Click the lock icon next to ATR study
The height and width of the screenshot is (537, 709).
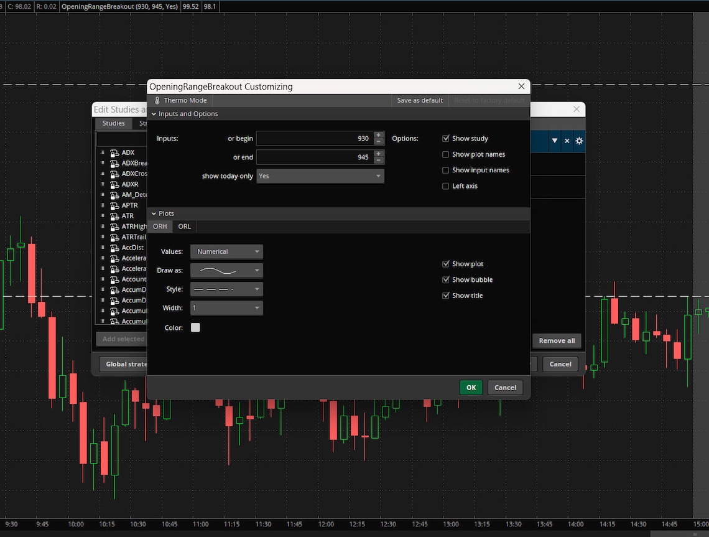(x=113, y=217)
